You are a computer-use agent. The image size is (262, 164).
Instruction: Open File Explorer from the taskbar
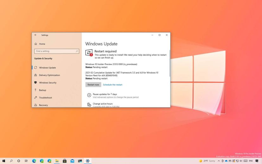57,161
